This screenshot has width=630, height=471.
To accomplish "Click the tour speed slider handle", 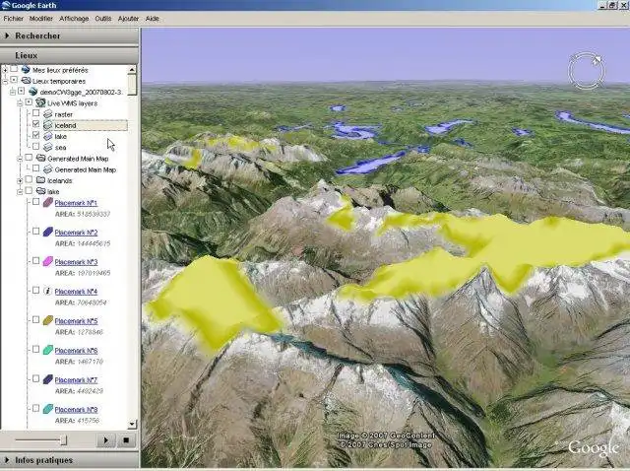I will click(x=63, y=440).
